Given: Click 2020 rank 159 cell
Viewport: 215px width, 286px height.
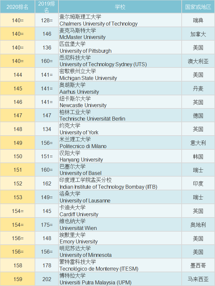Looking at the screenshot, I should coord(18,279).
